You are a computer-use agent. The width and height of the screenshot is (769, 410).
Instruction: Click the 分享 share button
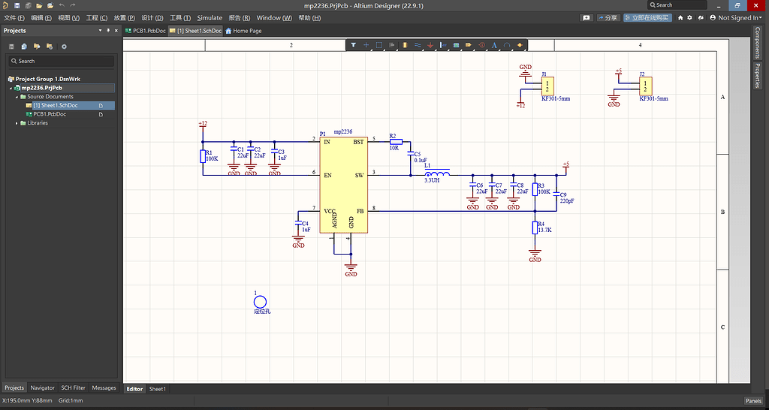608,18
